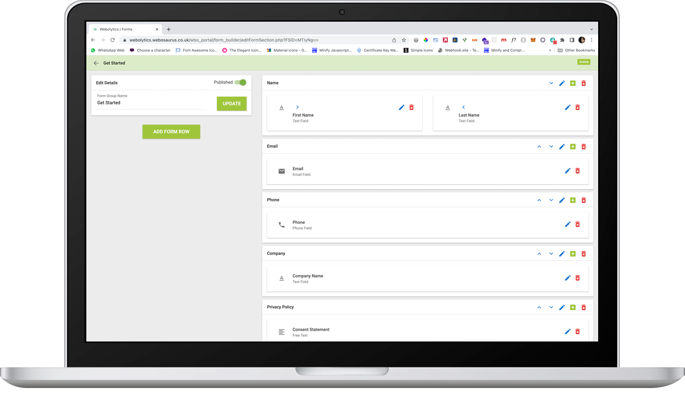Delete the Email row using trash icon
Viewport: 685px width, 403px height.
584,147
